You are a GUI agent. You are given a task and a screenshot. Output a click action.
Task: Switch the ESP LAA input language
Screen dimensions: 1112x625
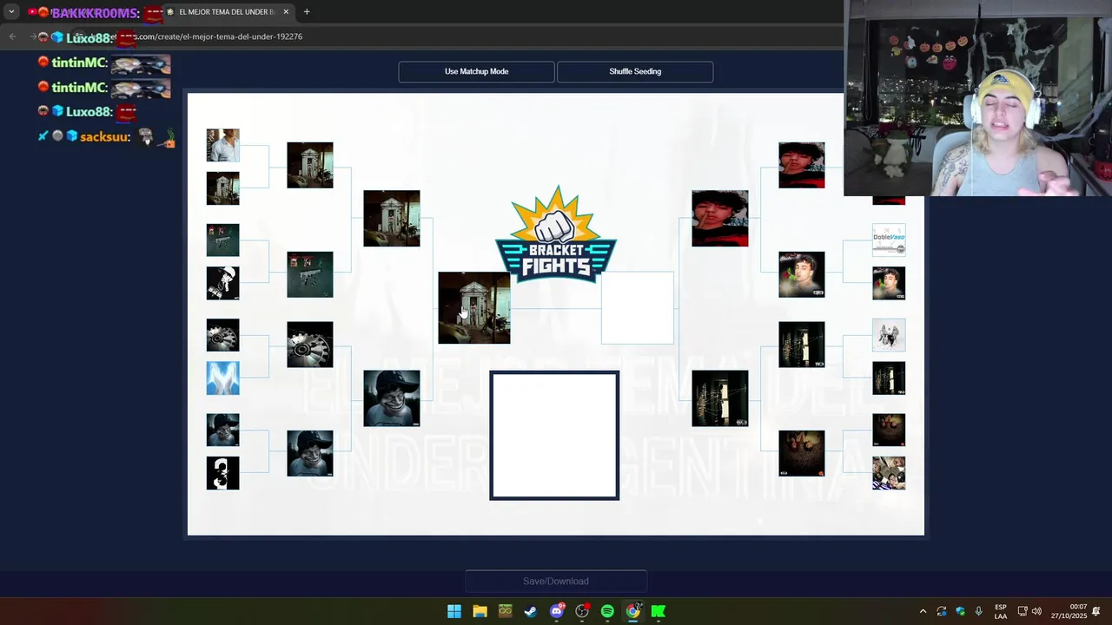(x=1001, y=611)
